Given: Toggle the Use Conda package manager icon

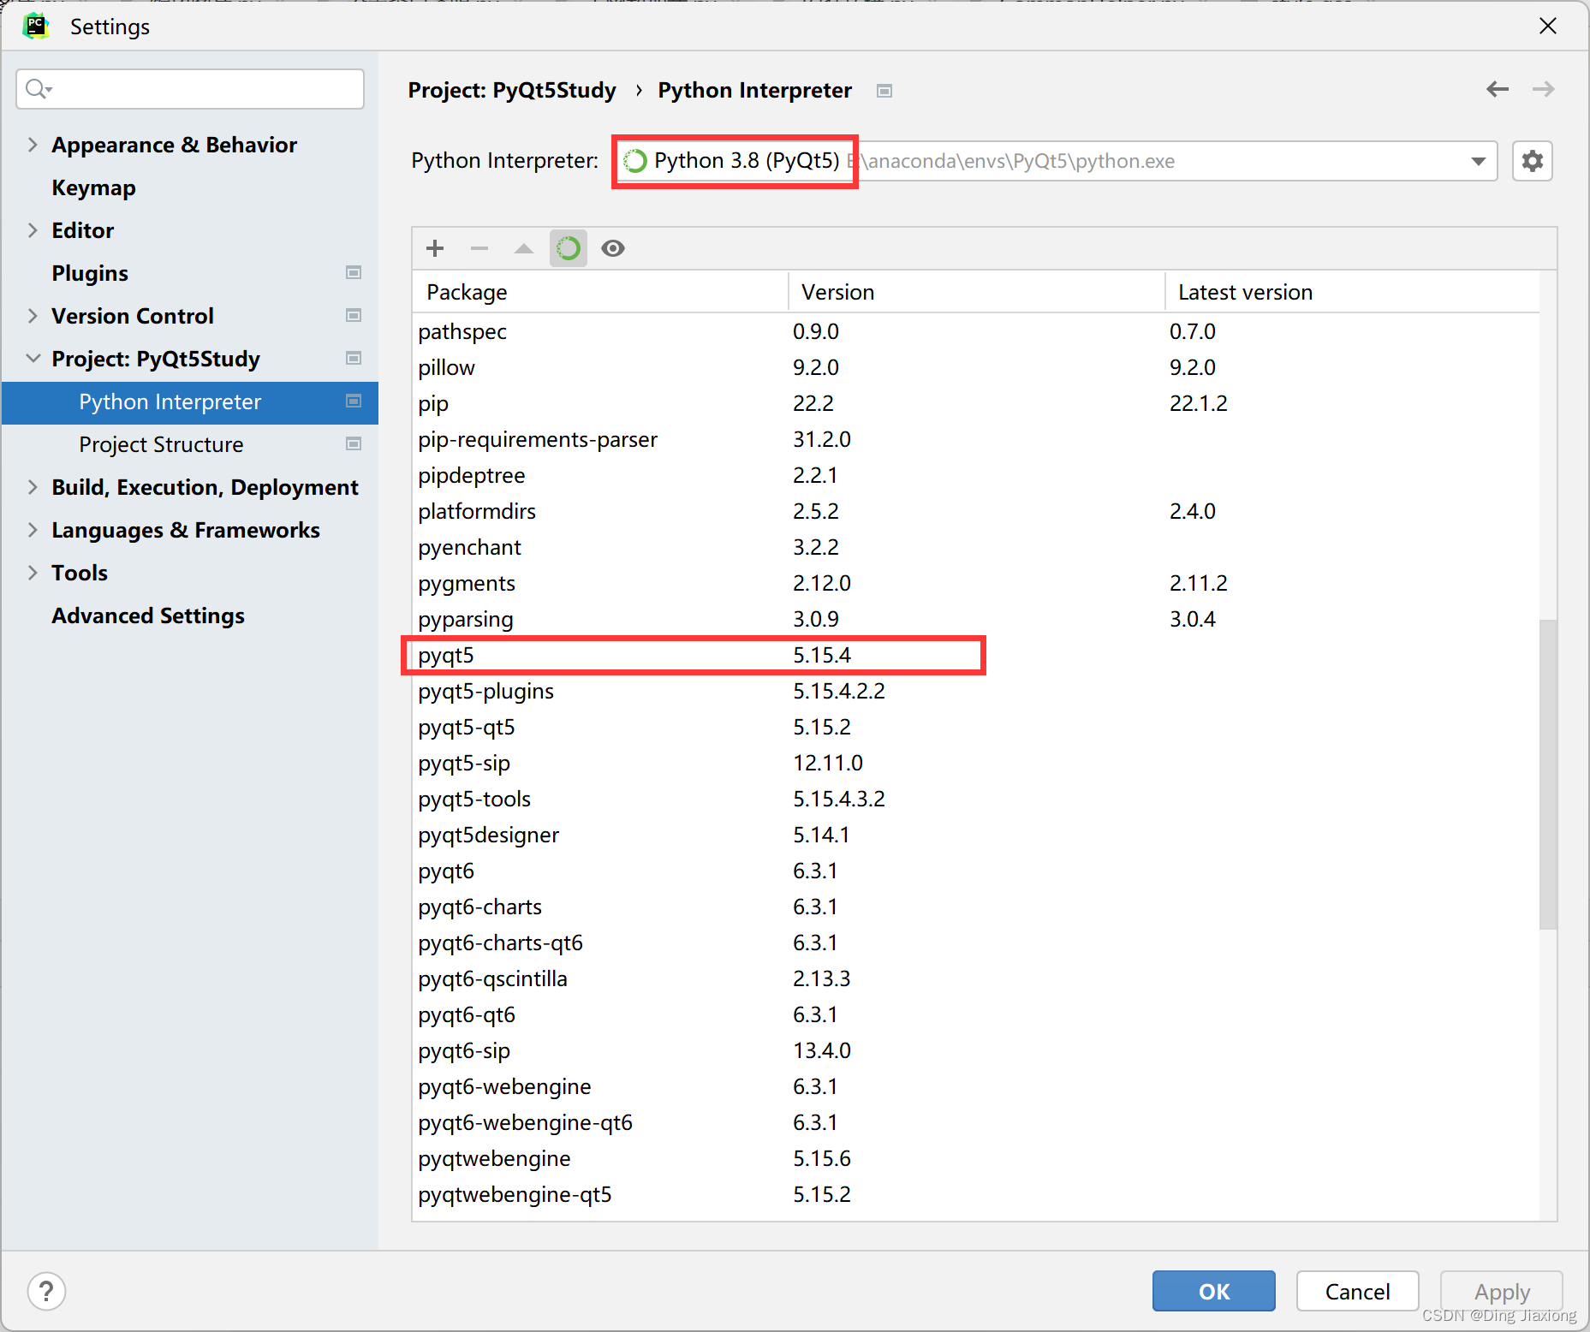Looking at the screenshot, I should click(569, 248).
